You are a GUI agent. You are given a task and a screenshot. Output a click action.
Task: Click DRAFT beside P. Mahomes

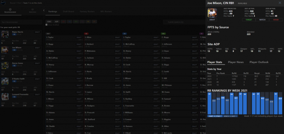pos(118,51)
